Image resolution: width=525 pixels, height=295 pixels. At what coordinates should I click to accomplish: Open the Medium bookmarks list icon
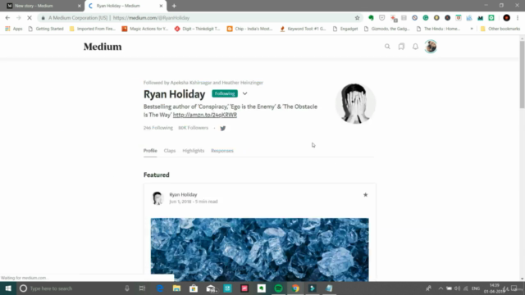401,47
